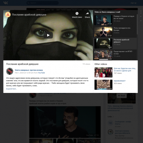The width and height of the screenshot is (143, 143).
Task: Select Правда о Коране video thumbnail
Action: click(x=103, y=20)
